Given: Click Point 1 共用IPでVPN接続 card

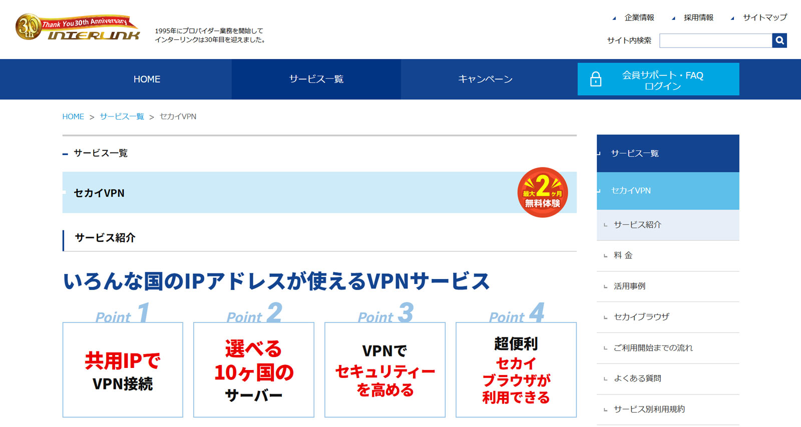Looking at the screenshot, I should pyautogui.click(x=123, y=369).
